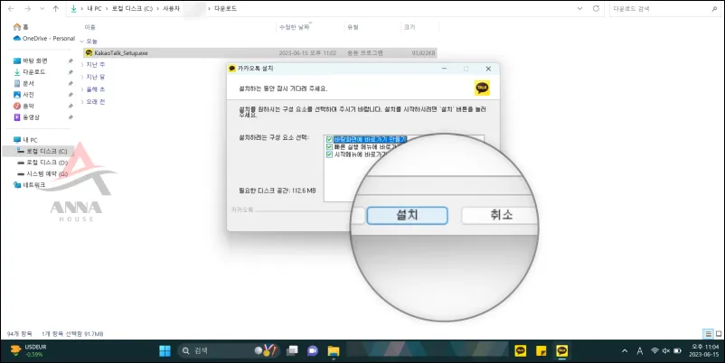Close the 카카오톡 설치 dialog

(488, 69)
